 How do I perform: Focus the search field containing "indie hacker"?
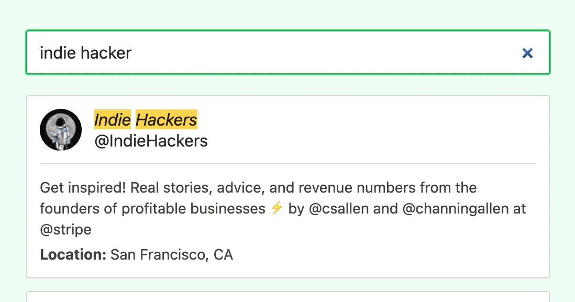(x=262, y=53)
